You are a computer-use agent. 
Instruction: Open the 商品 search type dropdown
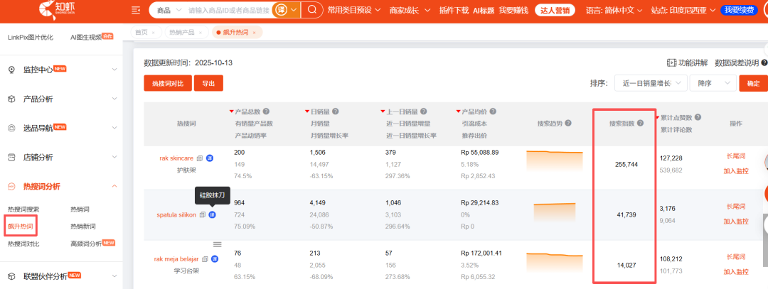click(168, 10)
